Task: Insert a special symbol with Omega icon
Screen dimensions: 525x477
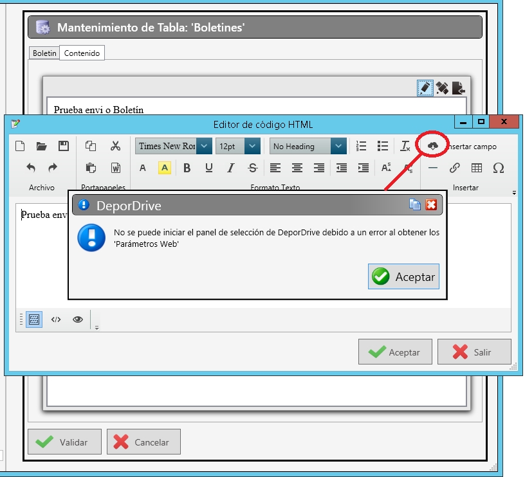Action: 499,168
